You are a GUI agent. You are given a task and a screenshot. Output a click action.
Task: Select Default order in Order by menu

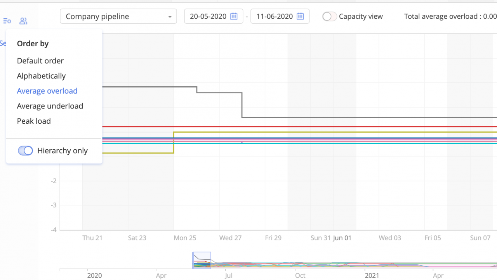[40, 61]
